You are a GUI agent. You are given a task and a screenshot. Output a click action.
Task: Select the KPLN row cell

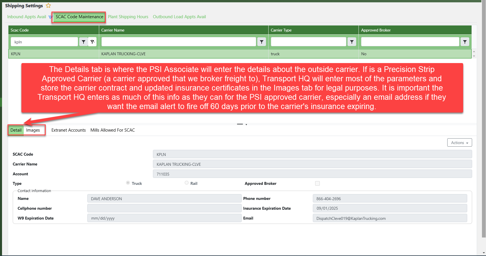(x=54, y=54)
